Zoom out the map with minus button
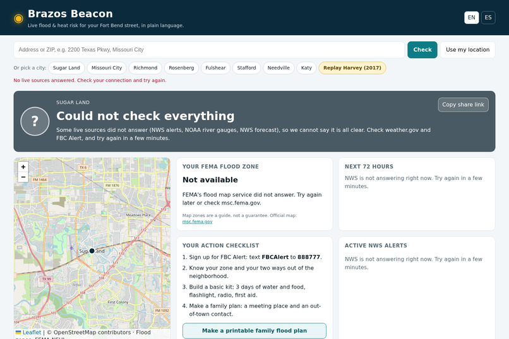 [23, 177]
